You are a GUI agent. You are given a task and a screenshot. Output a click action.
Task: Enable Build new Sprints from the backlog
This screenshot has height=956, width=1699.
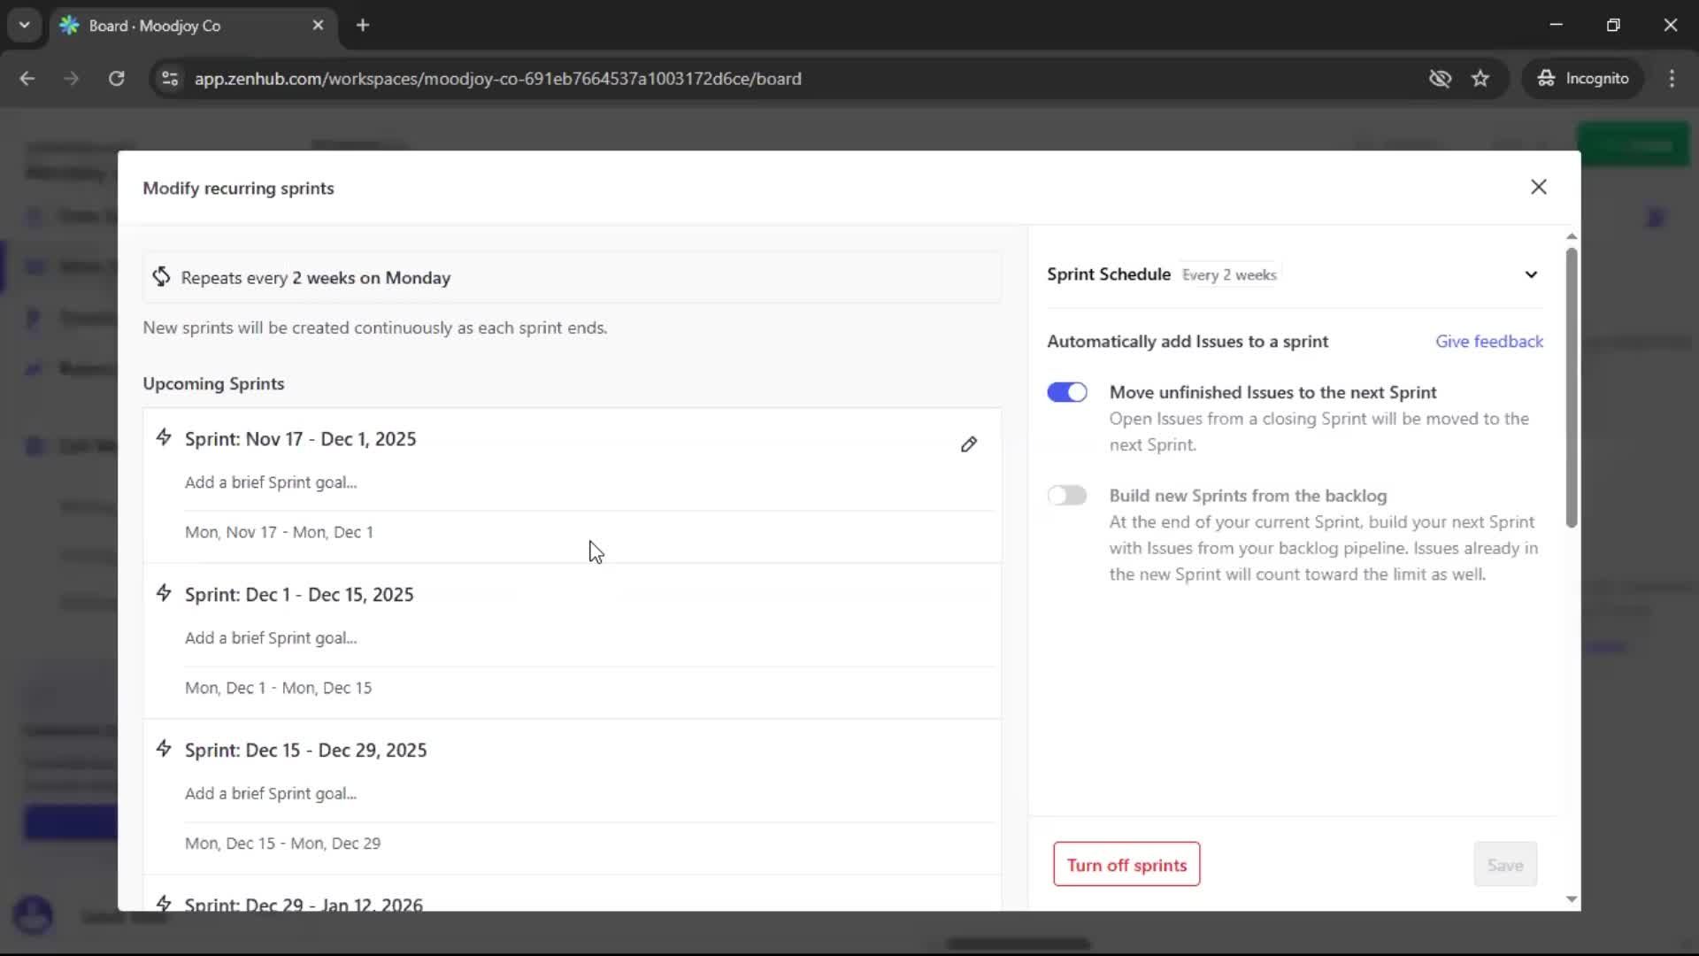[x=1067, y=495]
